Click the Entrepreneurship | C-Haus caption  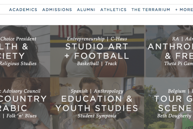(97, 39)
